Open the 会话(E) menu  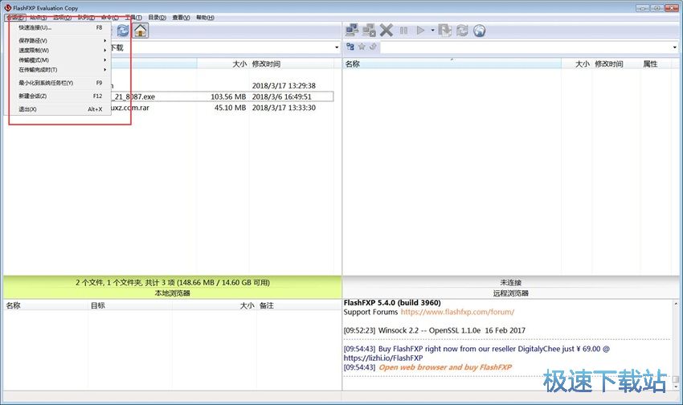click(x=15, y=18)
